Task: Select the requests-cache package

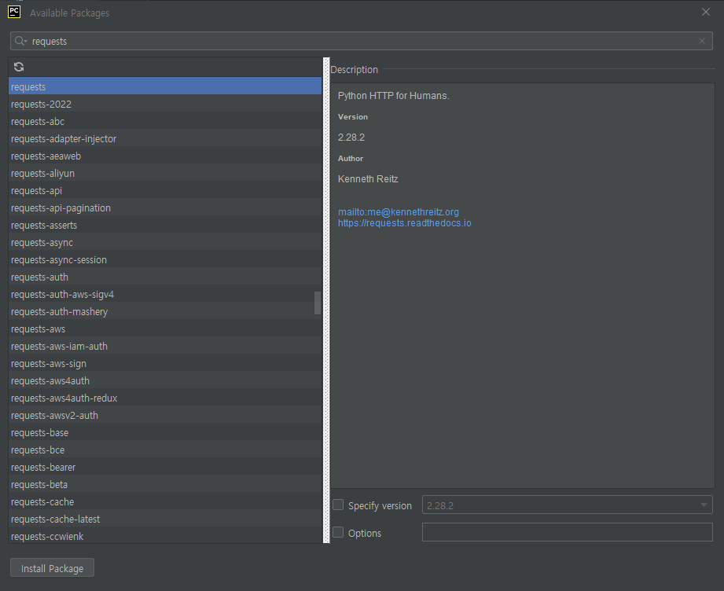Action: pyautogui.click(x=165, y=501)
